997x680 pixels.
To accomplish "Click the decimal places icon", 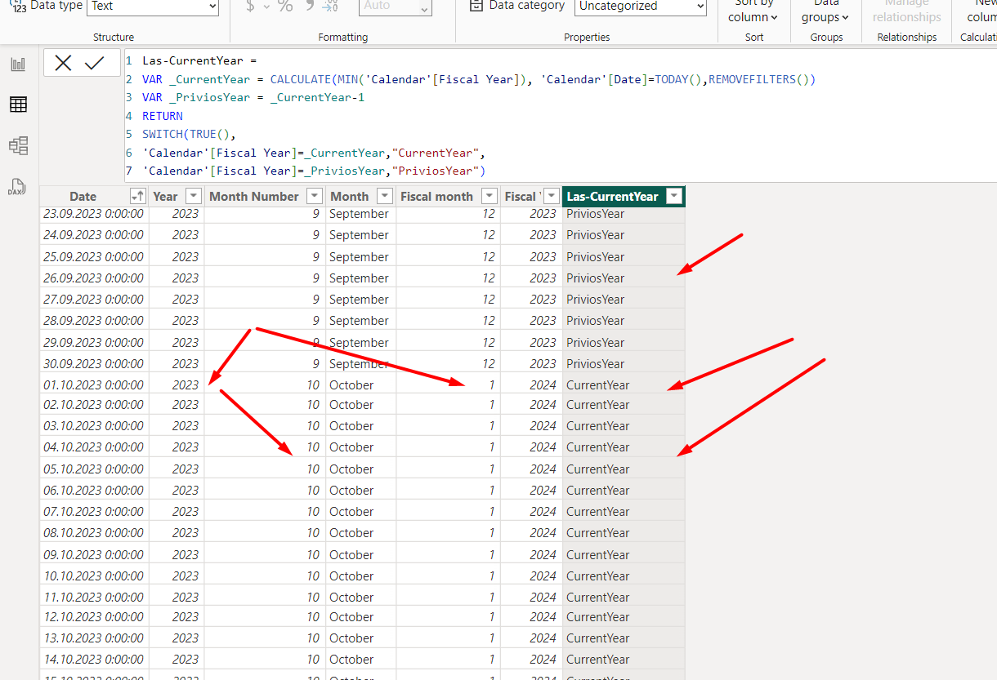I will click(330, 6).
